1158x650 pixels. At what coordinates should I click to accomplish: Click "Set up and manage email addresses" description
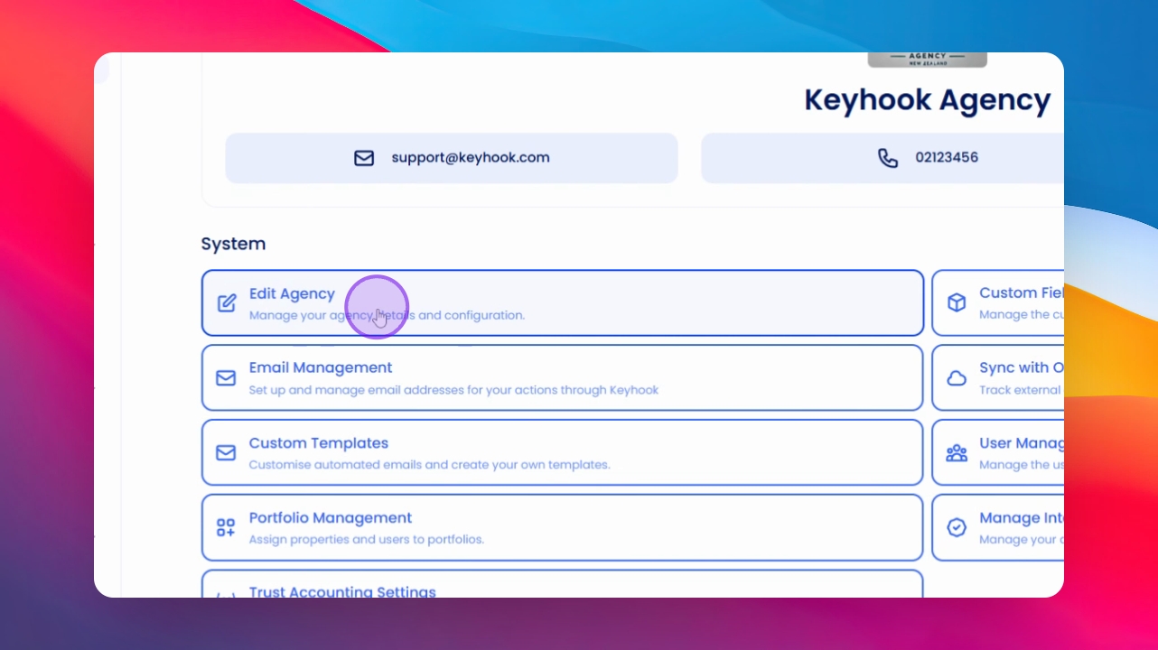coord(453,390)
